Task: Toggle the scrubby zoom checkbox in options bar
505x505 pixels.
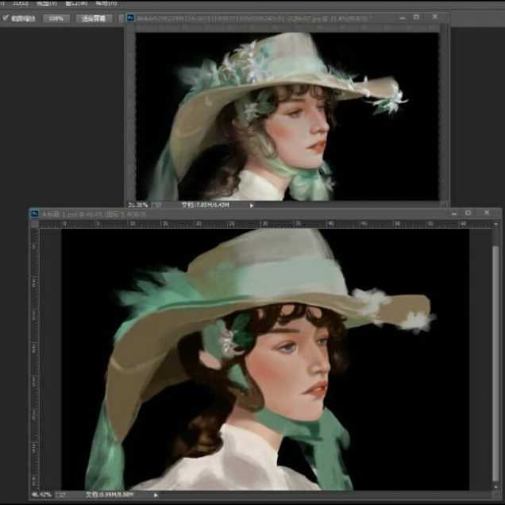Action: (5, 17)
